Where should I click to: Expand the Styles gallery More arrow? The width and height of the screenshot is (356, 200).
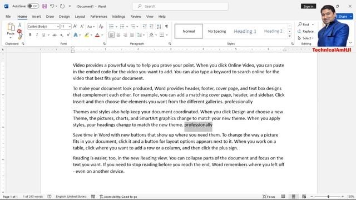tap(289, 36)
